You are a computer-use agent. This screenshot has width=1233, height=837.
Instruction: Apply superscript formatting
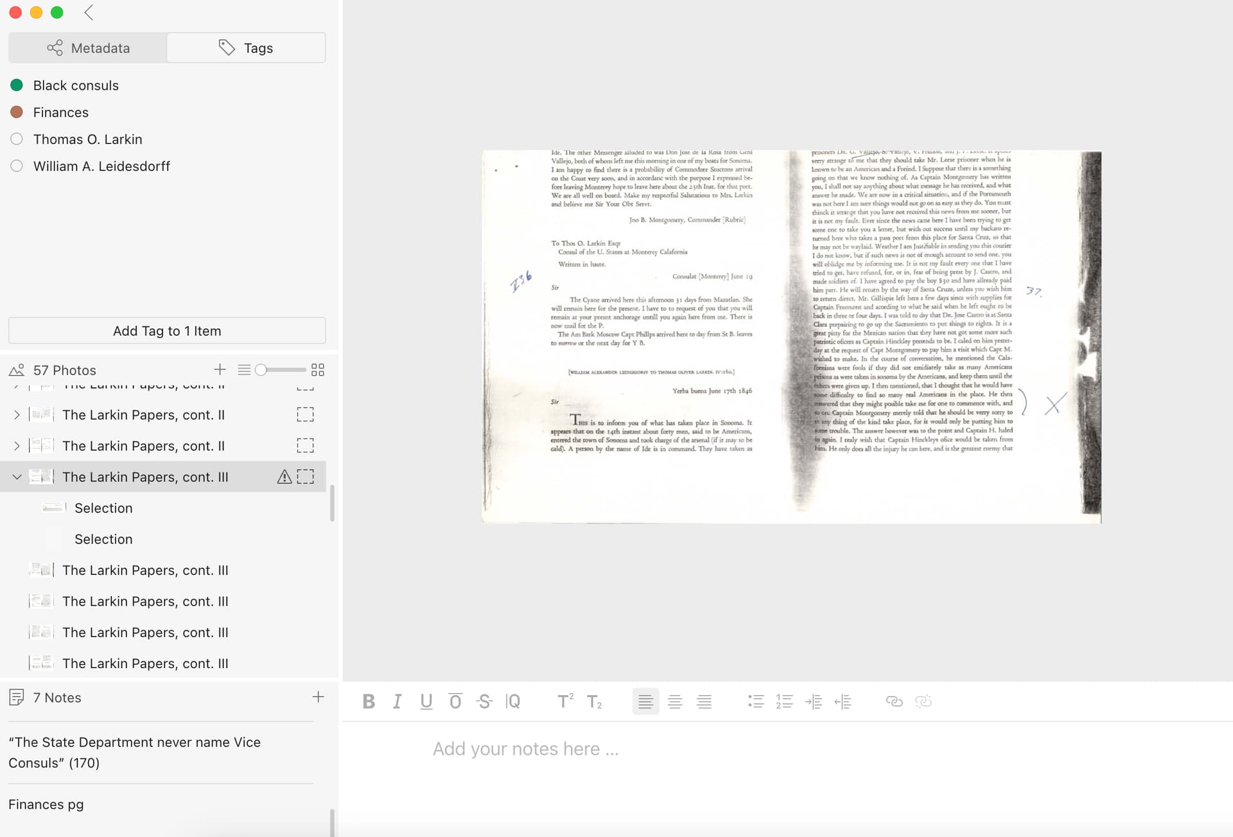(565, 701)
